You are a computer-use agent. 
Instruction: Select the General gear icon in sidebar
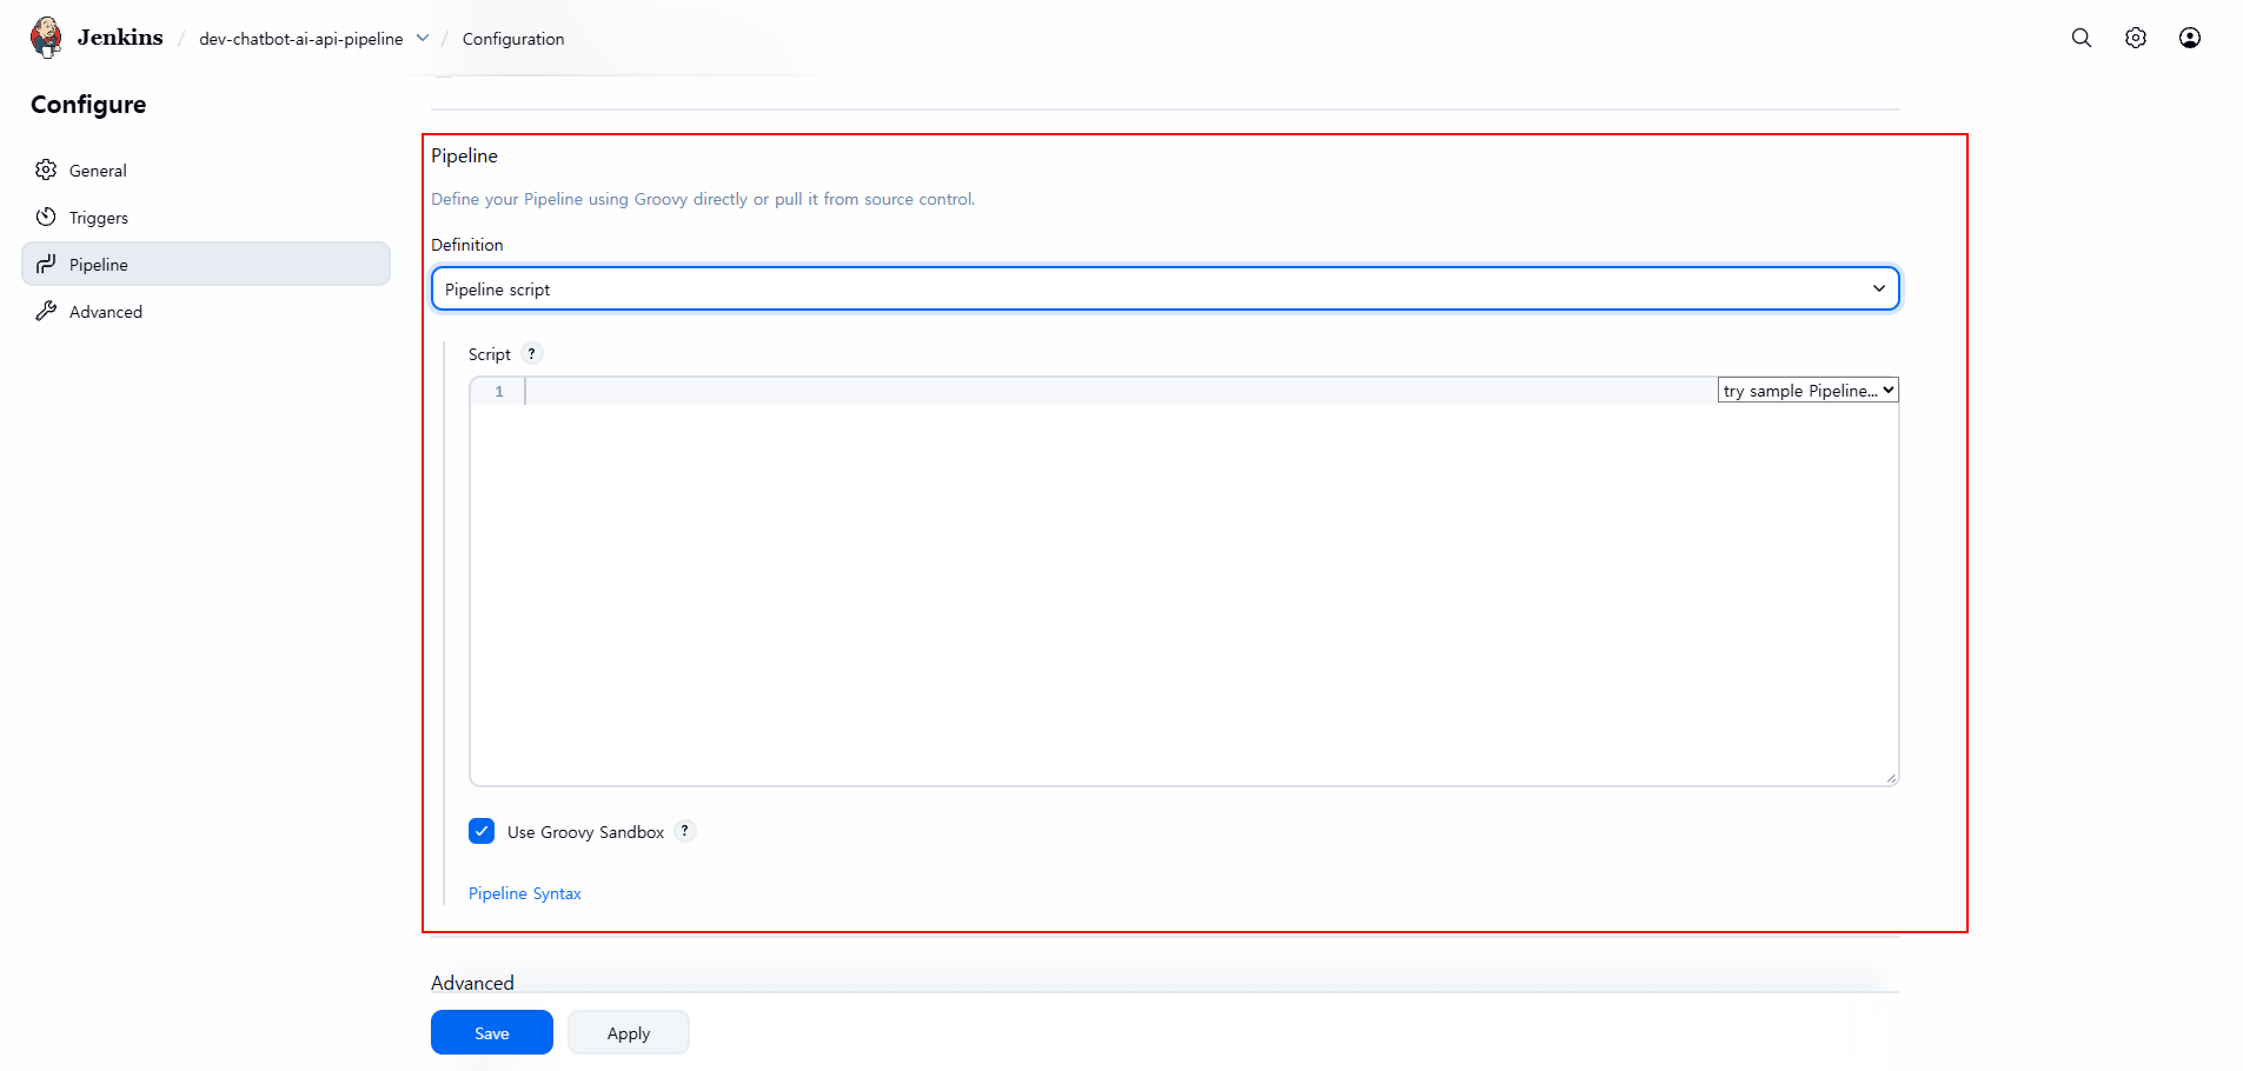point(46,169)
